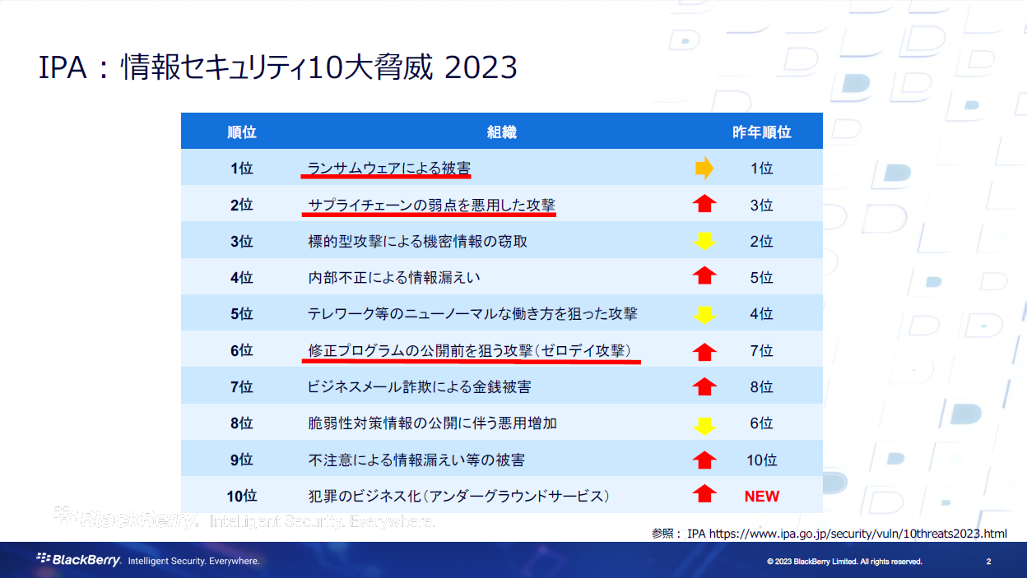Click the red up arrow beside 内部不正 row
This screenshot has height=578, width=1027.
pos(704,277)
